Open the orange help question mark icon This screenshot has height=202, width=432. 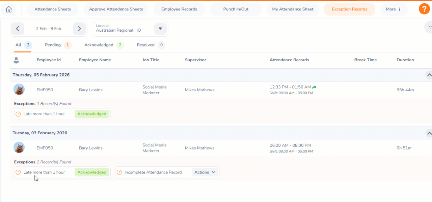[x=424, y=9]
